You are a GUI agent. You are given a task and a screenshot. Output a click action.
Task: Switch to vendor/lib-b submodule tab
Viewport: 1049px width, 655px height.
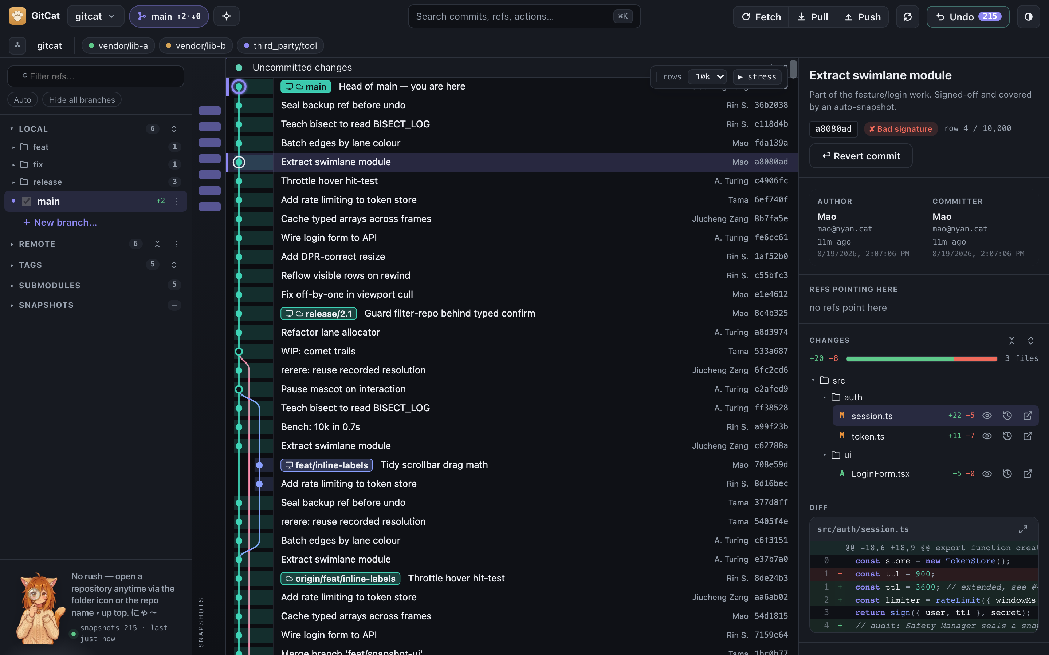click(x=196, y=45)
